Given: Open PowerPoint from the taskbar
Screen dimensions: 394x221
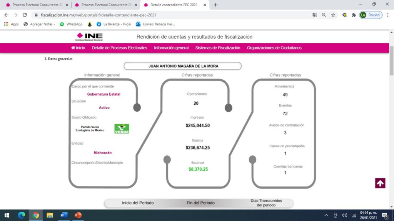Looking at the screenshot, I should point(78,215).
